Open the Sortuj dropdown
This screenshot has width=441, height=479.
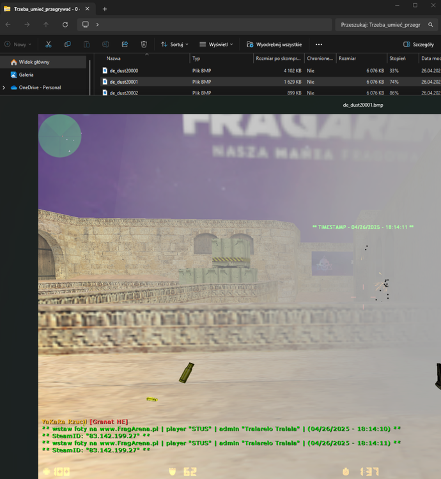174,44
